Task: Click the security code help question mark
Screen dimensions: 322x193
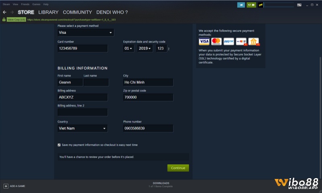Action: click(169, 49)
